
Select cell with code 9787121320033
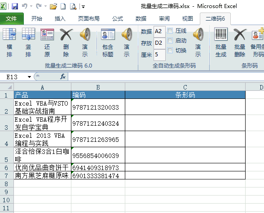tap(98, 107)
